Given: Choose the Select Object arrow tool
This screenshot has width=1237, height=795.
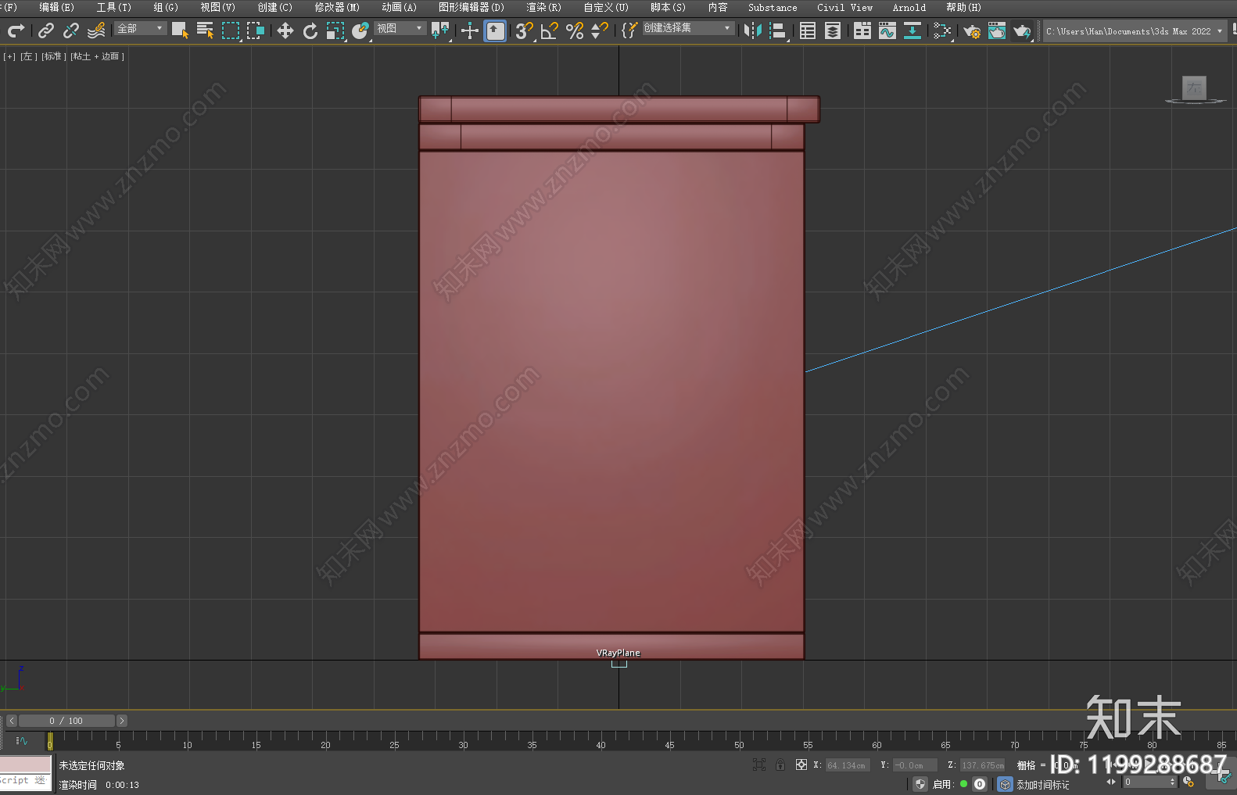Looking at the screenshot, I should click(x=180, y=30).
